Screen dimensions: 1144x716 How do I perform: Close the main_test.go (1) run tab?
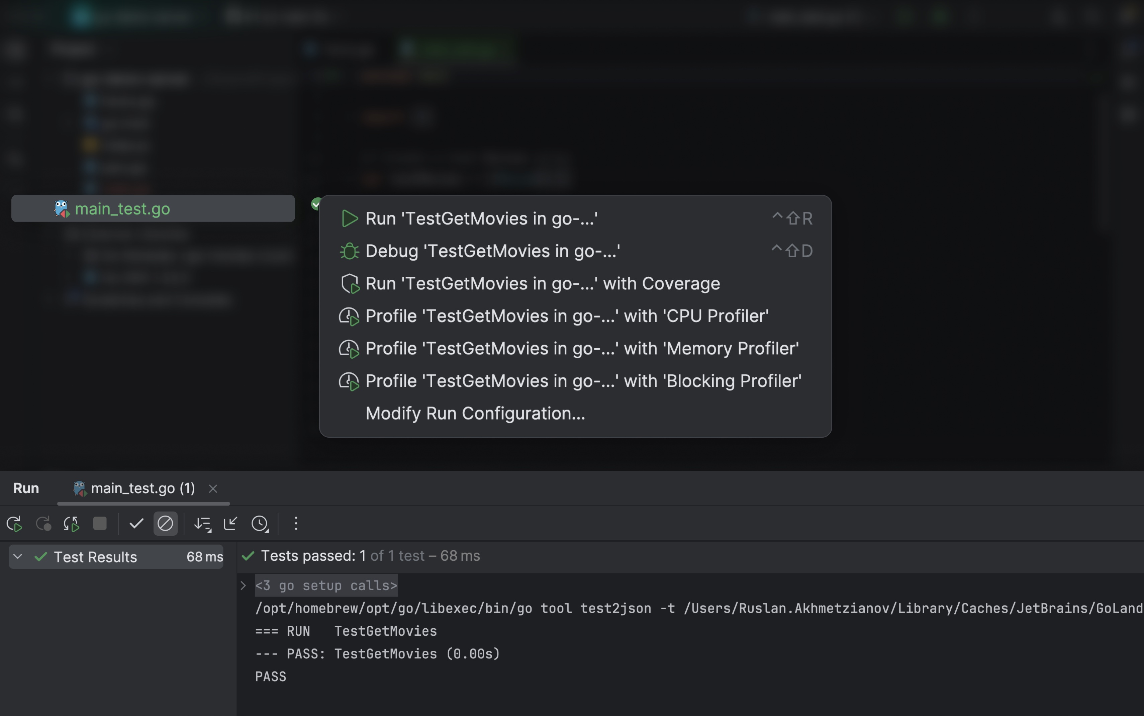coord(212,488)
